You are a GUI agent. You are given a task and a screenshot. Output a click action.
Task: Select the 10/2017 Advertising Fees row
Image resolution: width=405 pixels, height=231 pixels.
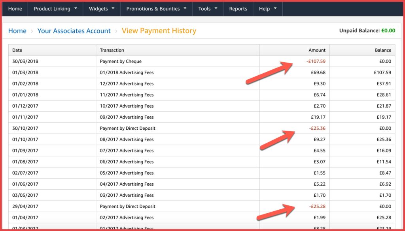202,106
